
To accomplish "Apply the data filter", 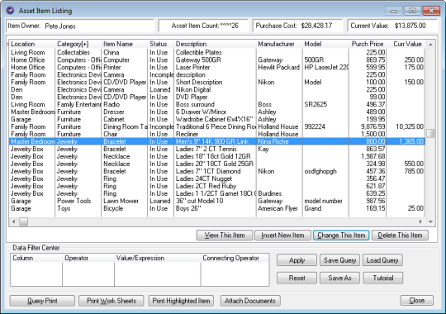I will coord(297,260).
